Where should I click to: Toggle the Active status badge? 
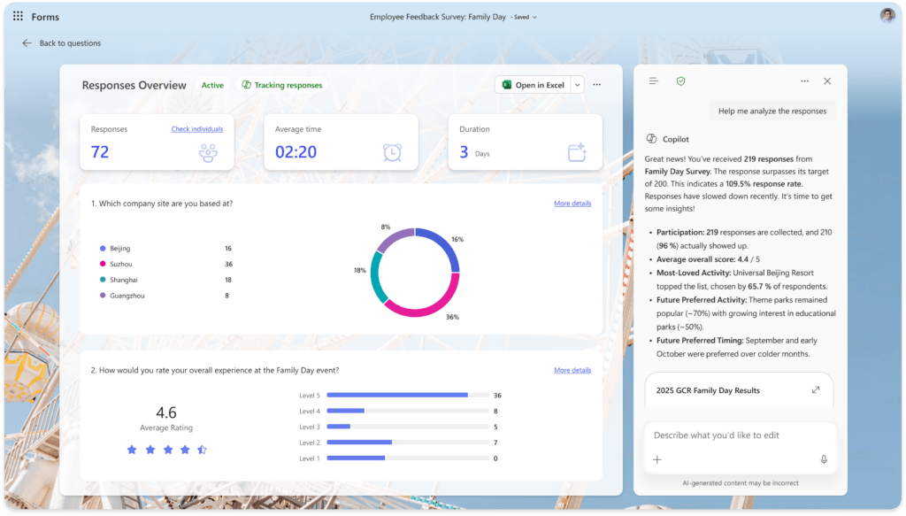tap(212, 85)
